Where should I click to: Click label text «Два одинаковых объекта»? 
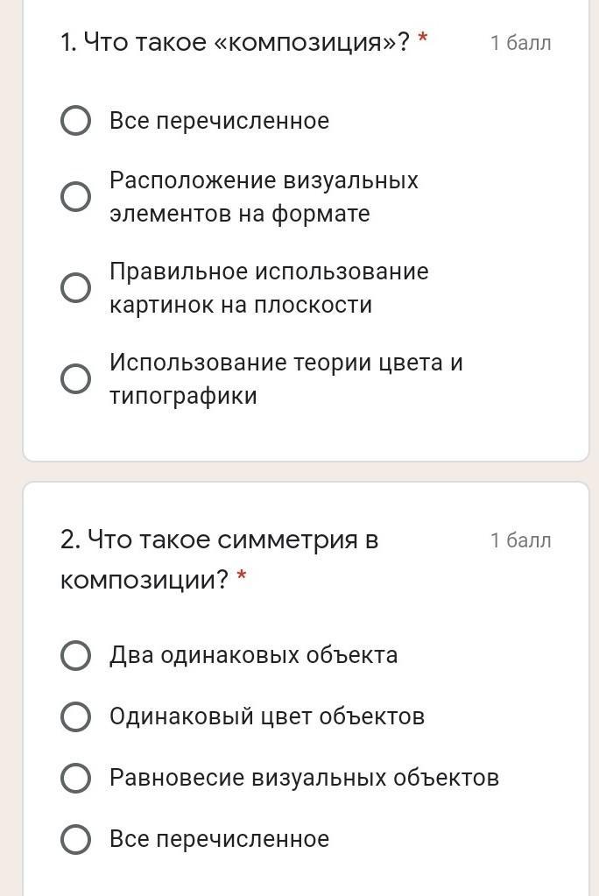pos(253,655)
